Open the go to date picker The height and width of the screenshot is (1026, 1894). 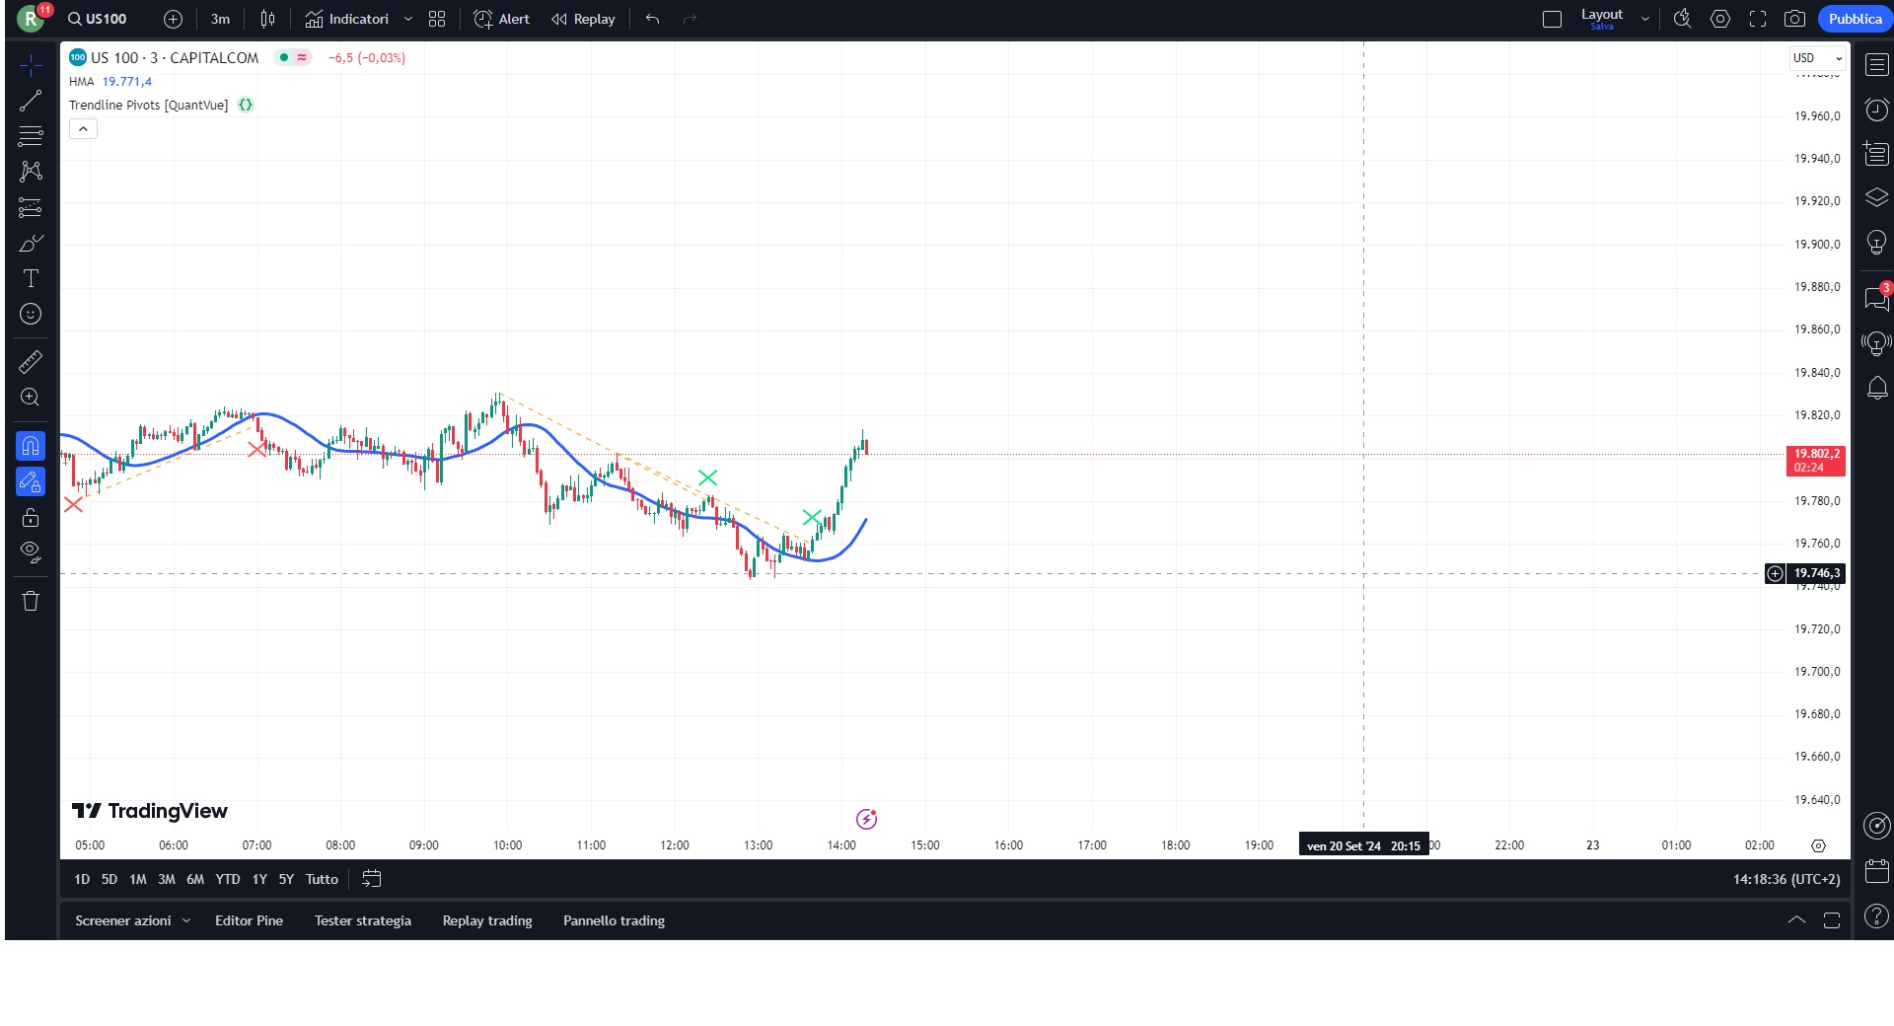click(x=372, y=879)
